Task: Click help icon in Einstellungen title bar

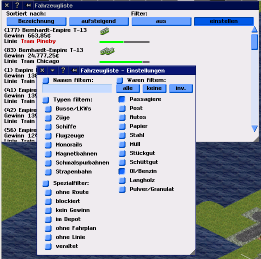Action: [x=63, y=70]
